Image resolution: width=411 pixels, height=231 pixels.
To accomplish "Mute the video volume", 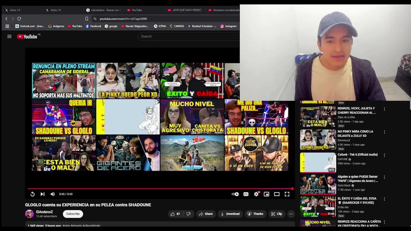I will click(x=53, y=194).
